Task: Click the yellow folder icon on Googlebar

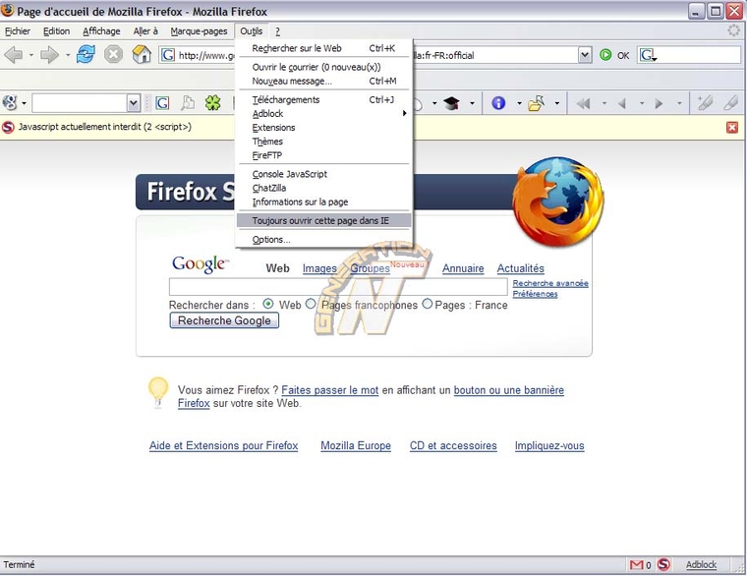Action: coord(537,103)
